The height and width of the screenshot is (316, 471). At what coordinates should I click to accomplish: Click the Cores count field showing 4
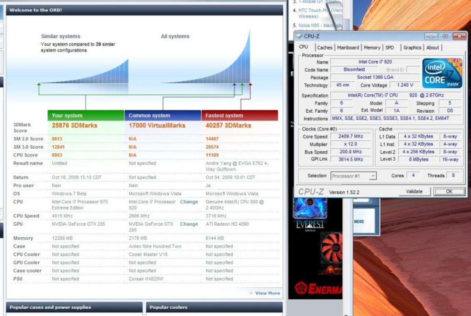tap(413, 175)
